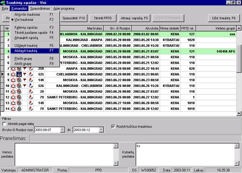Expand the Kybartų pastaba scroll-down arrow
The image size is (242, 173).
(x=237, y=163)
